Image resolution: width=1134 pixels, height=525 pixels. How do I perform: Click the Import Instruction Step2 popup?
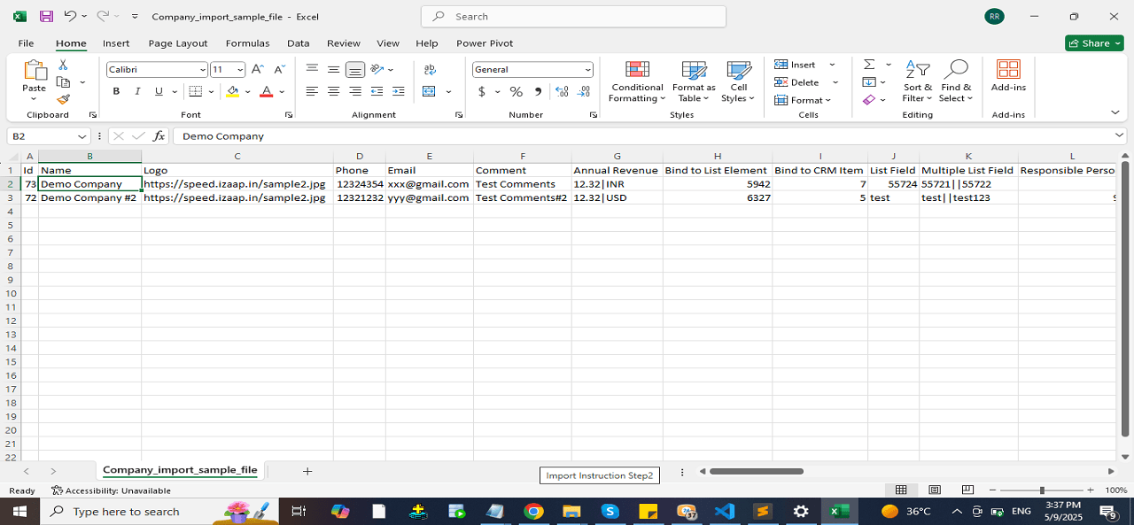(599, 475)
